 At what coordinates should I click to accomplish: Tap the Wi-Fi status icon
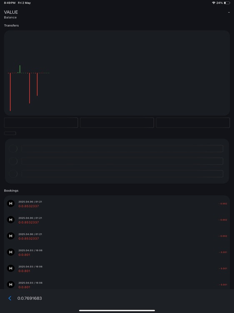[214, 3]
